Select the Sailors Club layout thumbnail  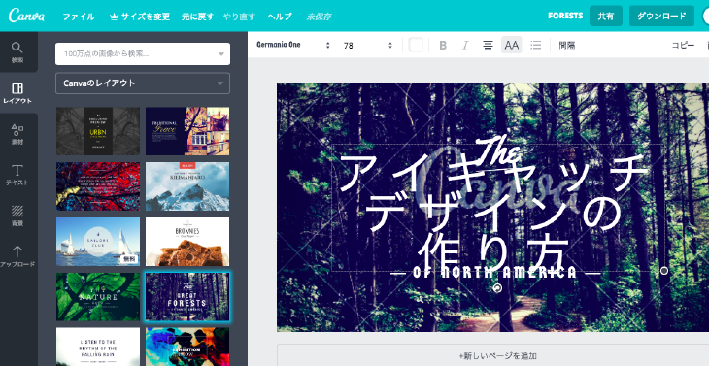[98, 242]
